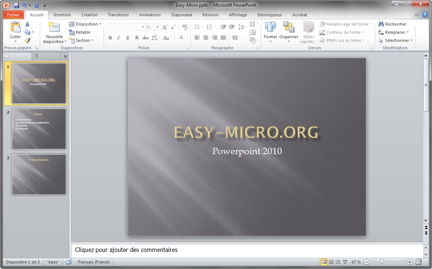Viewport: 432px width, 269px height.
Task: Toggle bold G formatting
Action: pos(110,38)
